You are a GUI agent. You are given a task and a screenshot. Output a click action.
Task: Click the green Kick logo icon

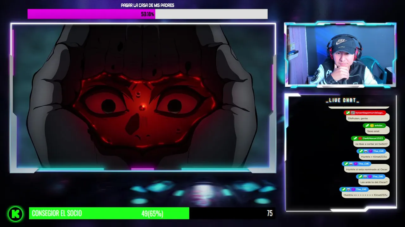tap(16, 214)
